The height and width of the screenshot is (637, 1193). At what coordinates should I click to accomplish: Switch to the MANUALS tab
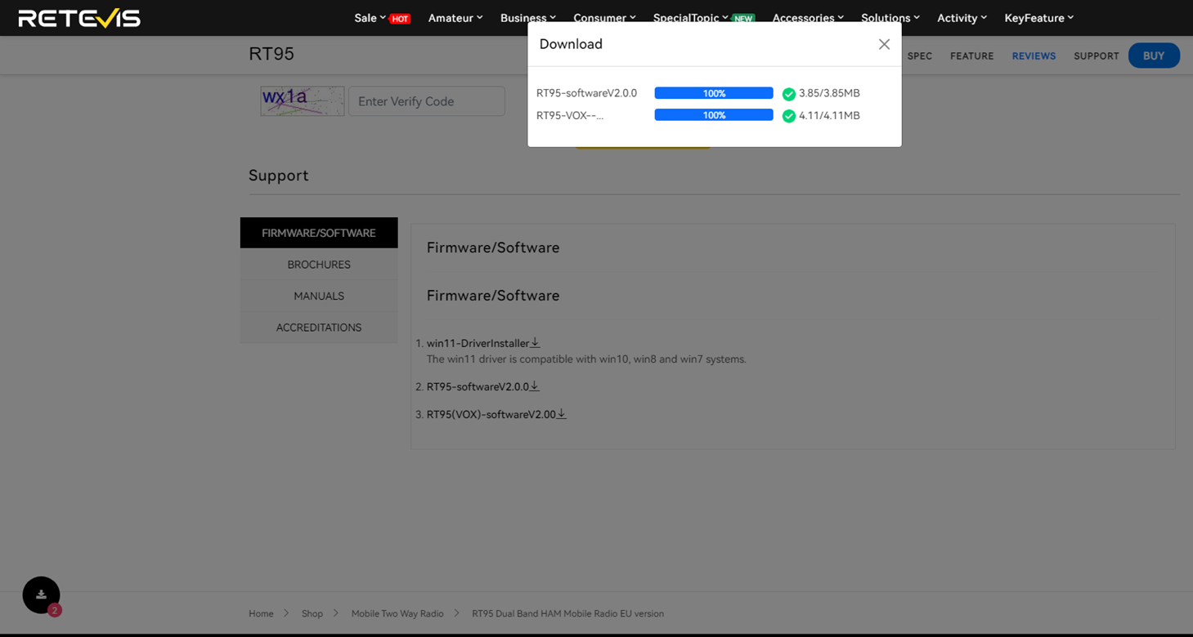(x=319, y=296)
